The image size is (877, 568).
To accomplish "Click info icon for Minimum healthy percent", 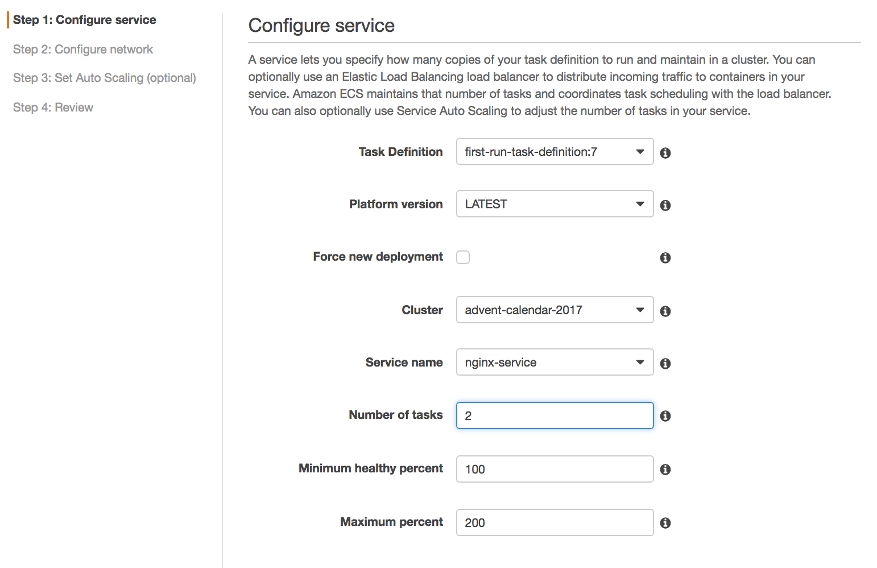I will point(665,469).
